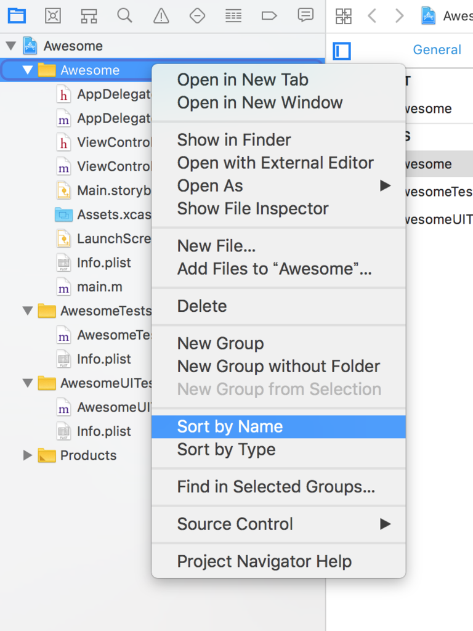Open the Project navigator folder icon
Image resolution: width=473 pixels, height=631 pixels.
[x=17, y=15]
